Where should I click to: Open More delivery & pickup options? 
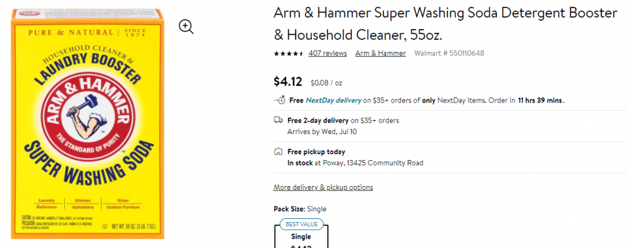point(323,187)
